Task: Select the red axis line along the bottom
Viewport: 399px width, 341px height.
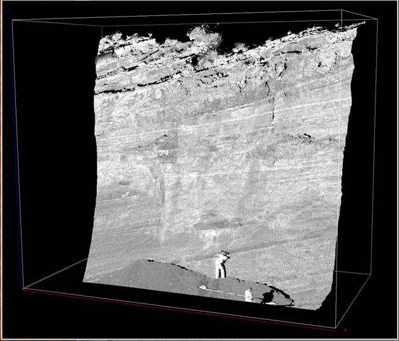Action: pyautogui.click(x=178, y=309)
